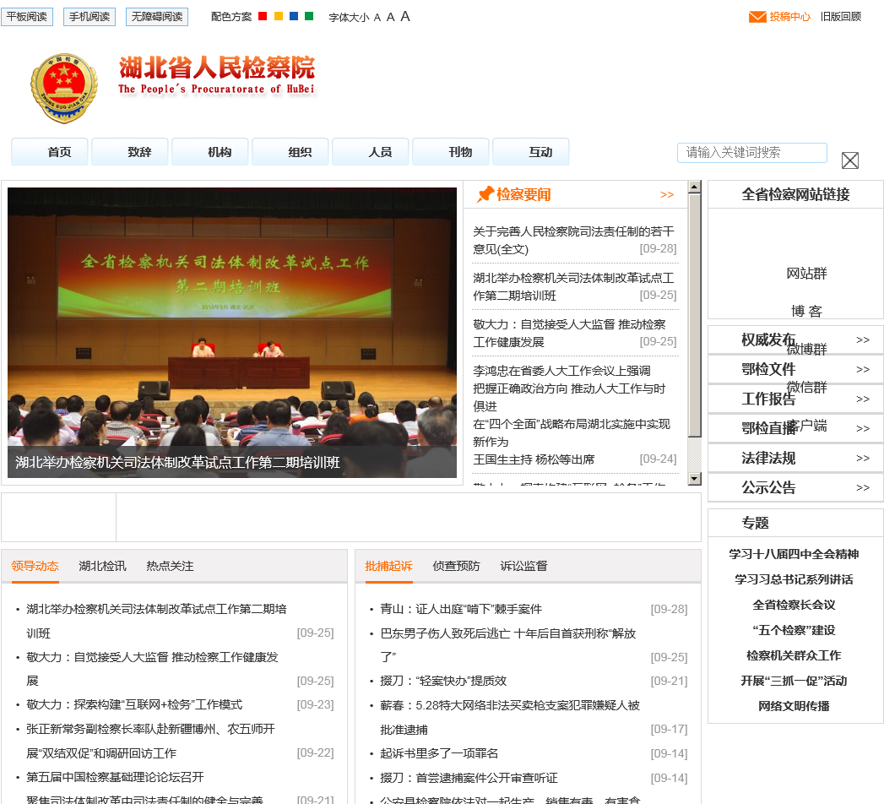Open 巴东男子伤人致死后逃亡 article

click(x=507, y=645)
